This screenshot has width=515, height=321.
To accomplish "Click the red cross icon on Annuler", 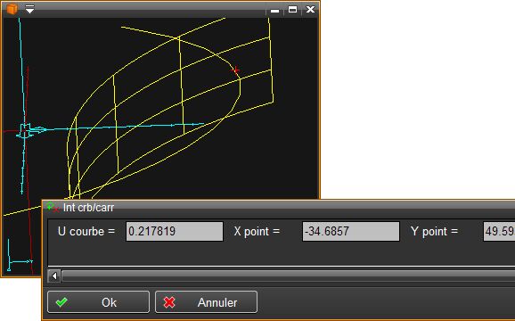I will 169,302.
